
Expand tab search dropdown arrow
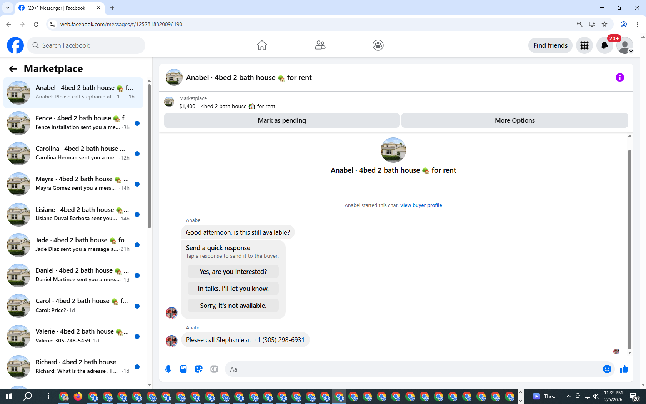(x=8, y=8)
